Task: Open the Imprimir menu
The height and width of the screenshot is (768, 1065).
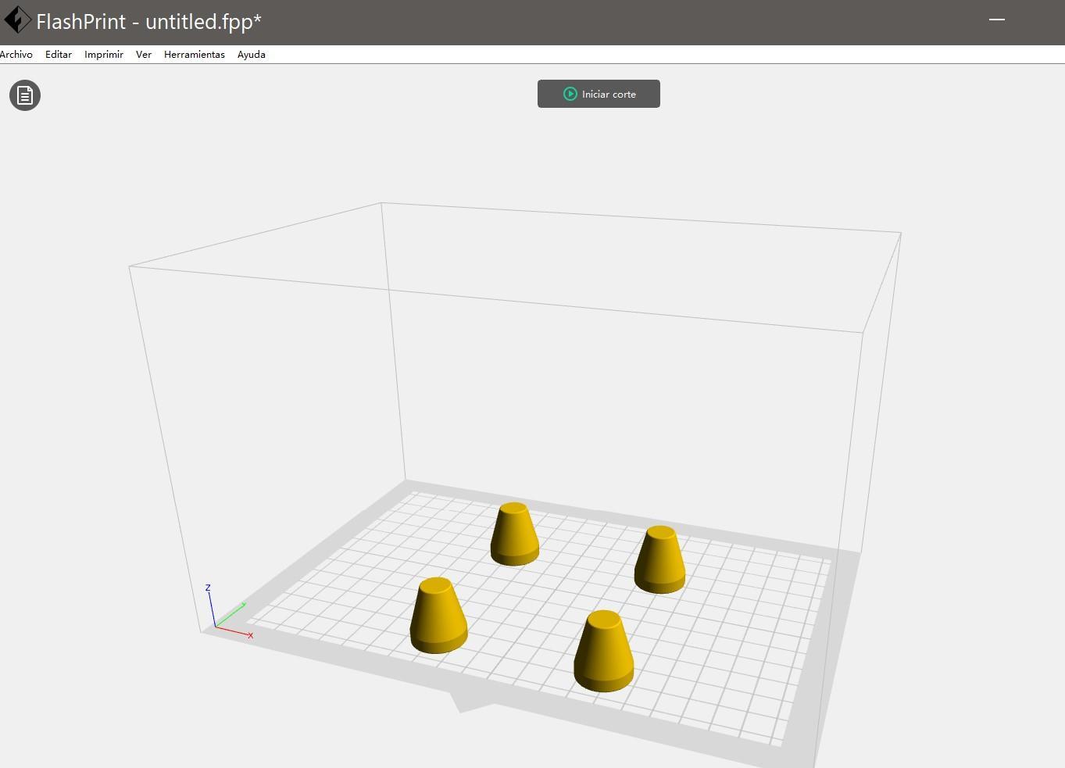Action: pyautogui.click(x=104, y=55)
